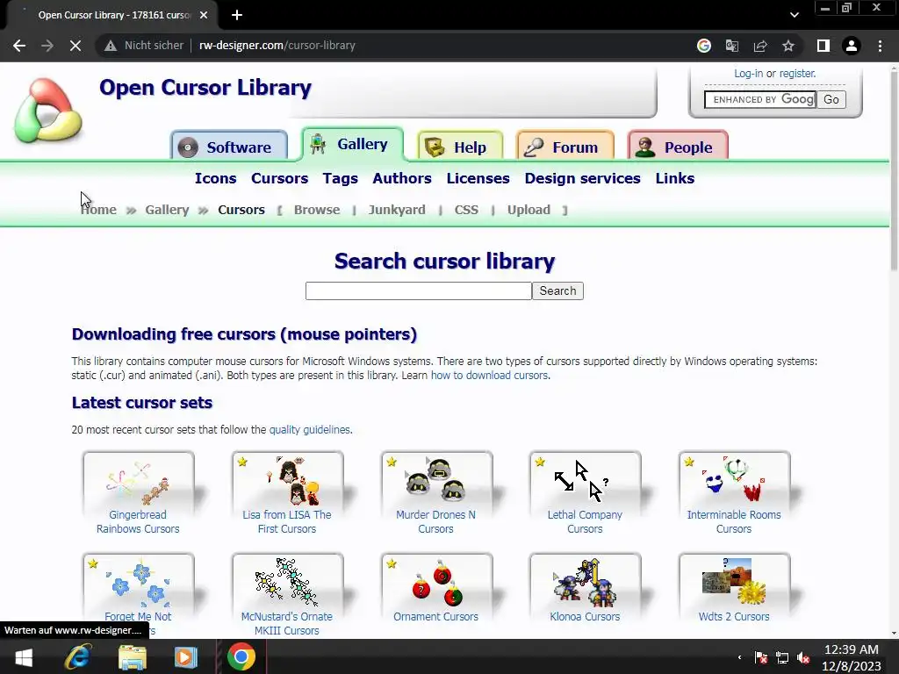Open McNustard's Ornate MKIII Cursors
The image size is (899, 674).
(x=287, y=595)
